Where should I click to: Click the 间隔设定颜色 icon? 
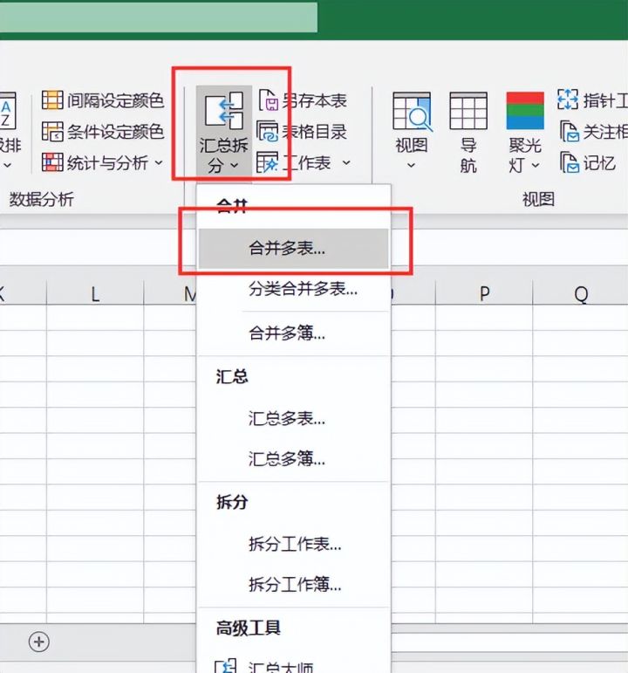pos(52,100)
